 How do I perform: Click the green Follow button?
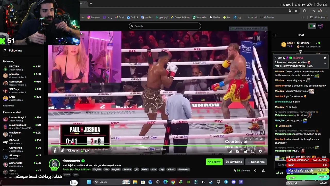click(x=214, y=162)
